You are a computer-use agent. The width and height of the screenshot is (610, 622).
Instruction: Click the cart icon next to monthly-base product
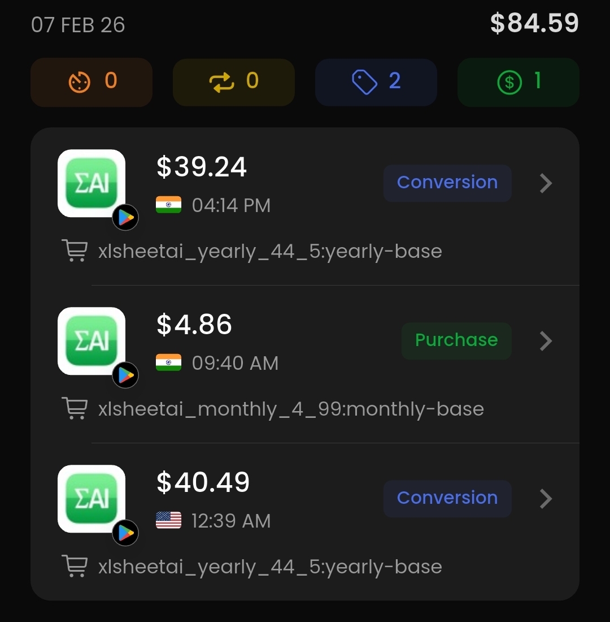(75, 409)
